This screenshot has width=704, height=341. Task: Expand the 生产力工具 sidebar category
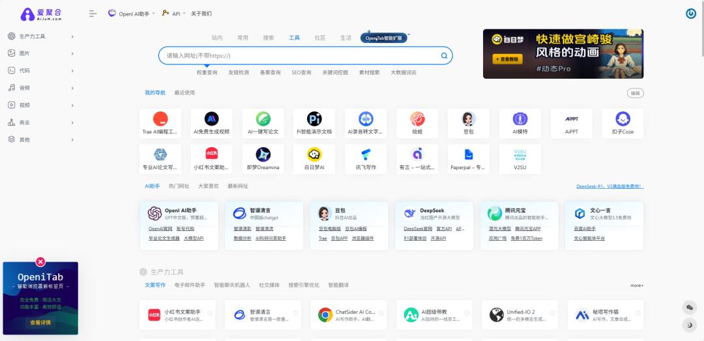40,36
